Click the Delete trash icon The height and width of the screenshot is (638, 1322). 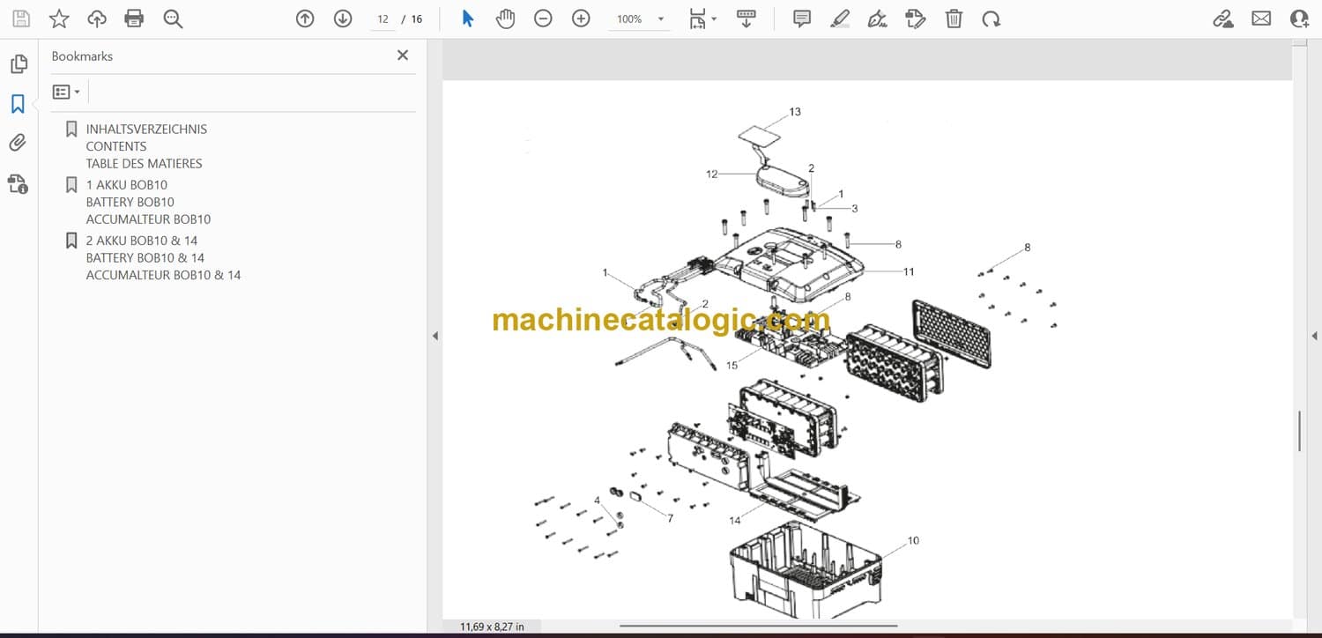[954, 19]
